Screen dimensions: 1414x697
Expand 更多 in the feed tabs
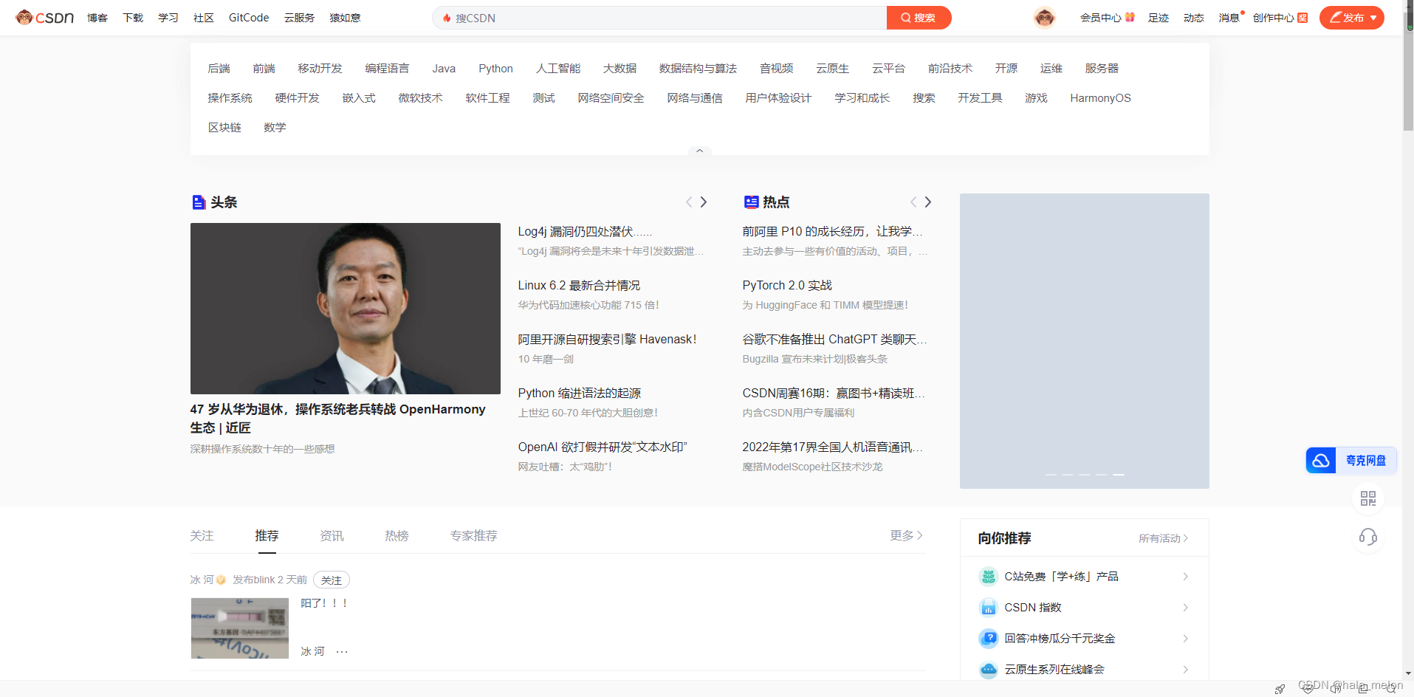pyautogui.click(x=907, y=535)
